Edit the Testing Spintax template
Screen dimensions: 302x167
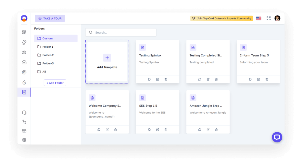(x=158, y=79)
